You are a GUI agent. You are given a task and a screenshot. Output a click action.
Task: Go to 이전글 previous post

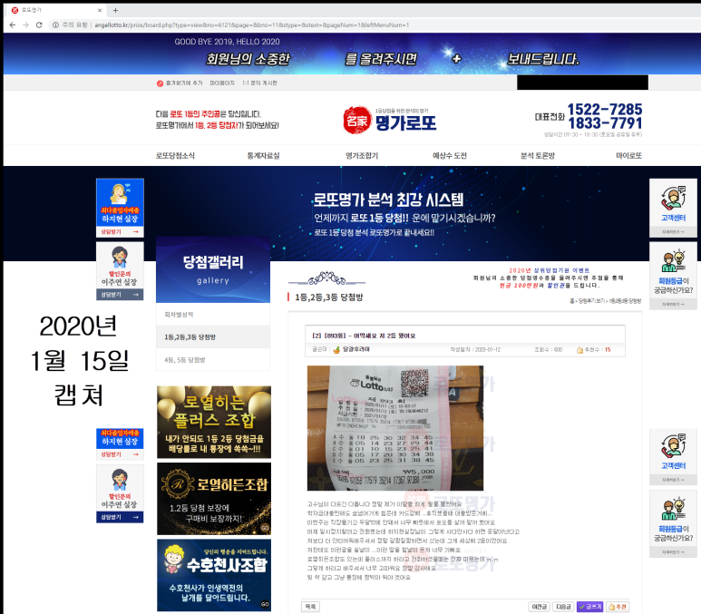coord(540,607)
